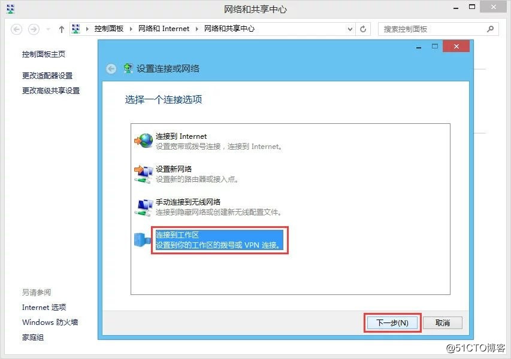The image size is (511, 359).
Task: Close the 设置连接或网络 wizard
Action: coord(456,46)
